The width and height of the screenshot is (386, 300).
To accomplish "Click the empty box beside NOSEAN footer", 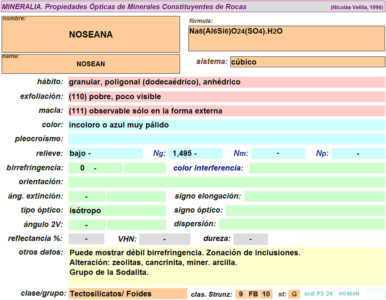I will tap(376, 294).
